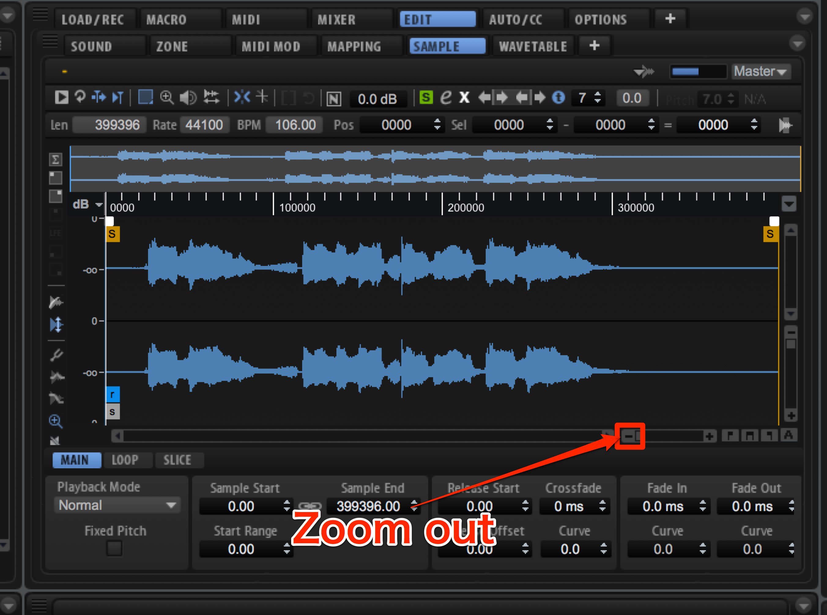Toggle the right channel display button

pos(55,196)
